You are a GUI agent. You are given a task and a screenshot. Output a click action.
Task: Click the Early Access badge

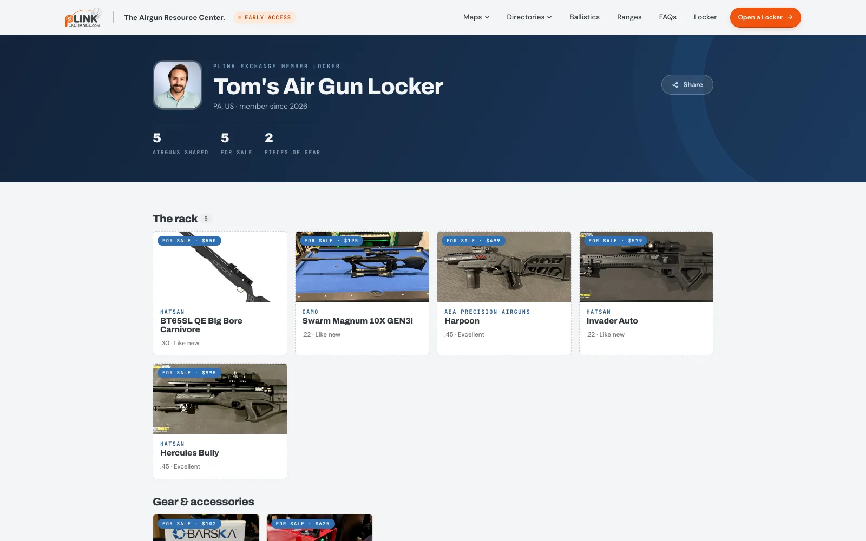265,17
